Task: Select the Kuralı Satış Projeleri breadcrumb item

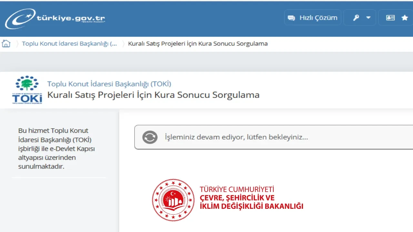Action: click(x=197, y=43)
